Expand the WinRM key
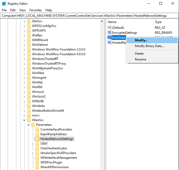The image size is (179, 170). pyautogui.click(x=24, y=87)
